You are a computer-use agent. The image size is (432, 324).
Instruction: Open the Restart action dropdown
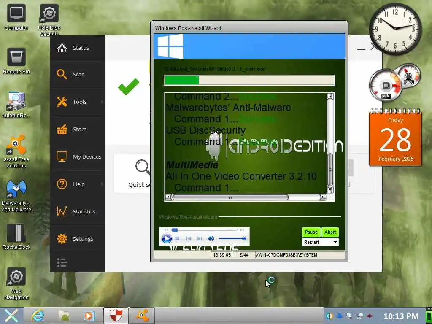click(320, 242)
